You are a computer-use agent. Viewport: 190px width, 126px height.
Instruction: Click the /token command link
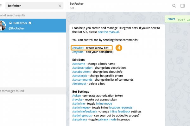(x=77, y=95)
